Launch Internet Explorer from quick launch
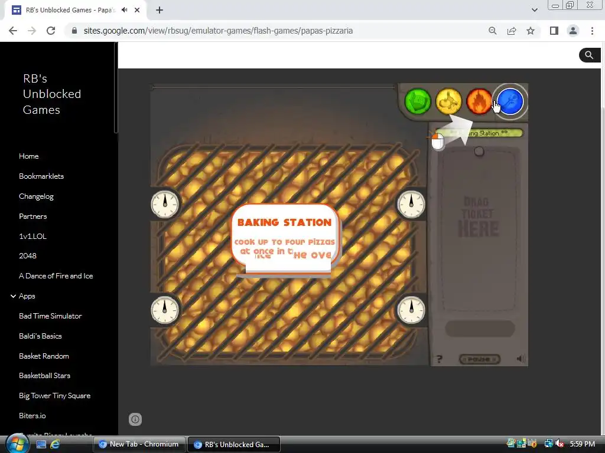The width and height of the screenshot is (605, 453). [x=55, y=444]
